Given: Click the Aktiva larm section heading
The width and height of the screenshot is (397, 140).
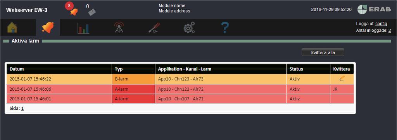Looking at the screenshot, I should [25, 41].
